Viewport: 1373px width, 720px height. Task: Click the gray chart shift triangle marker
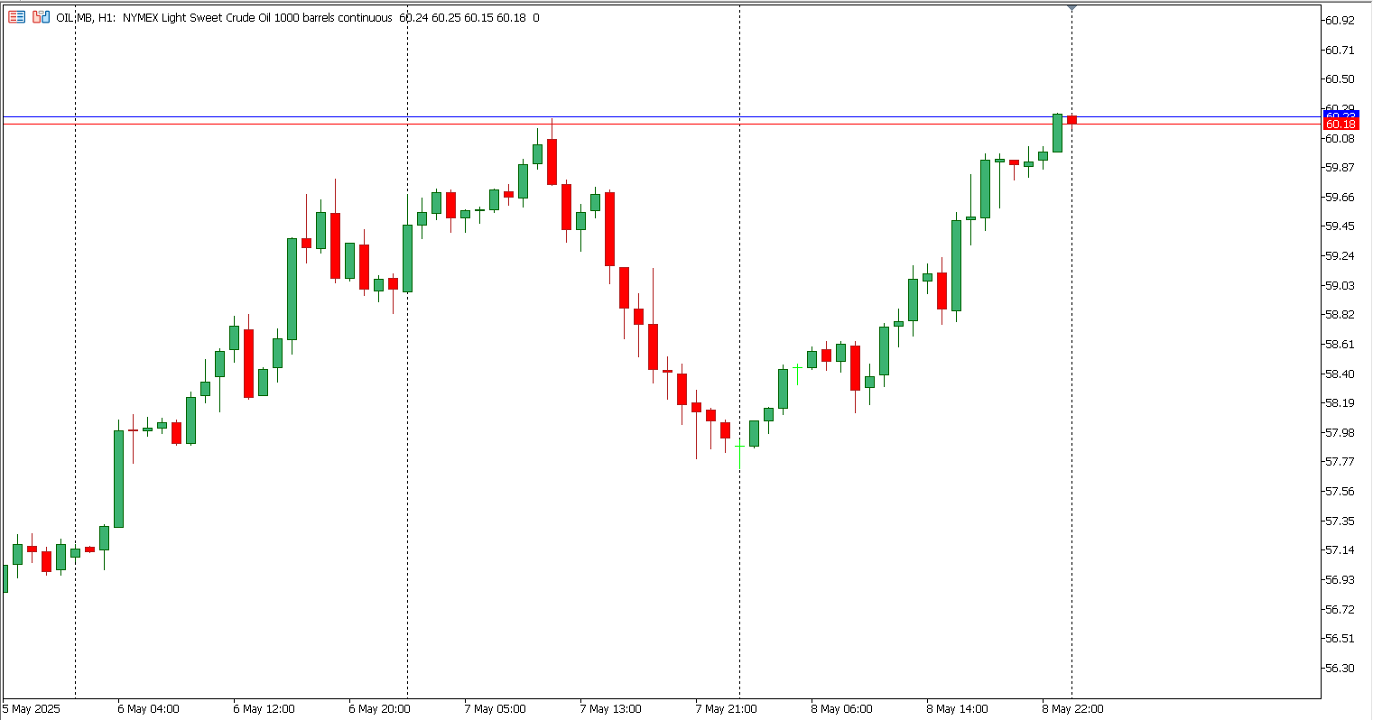click(1071, 7)
